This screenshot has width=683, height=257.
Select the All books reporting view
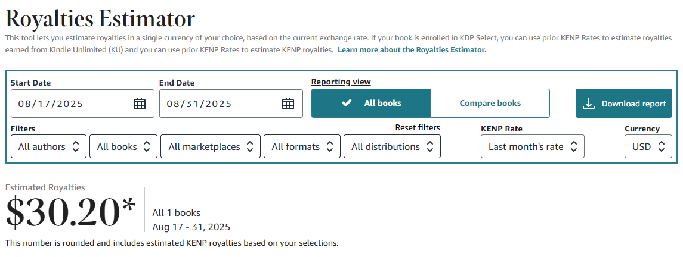pyautogui.click(x=371, y=104)
